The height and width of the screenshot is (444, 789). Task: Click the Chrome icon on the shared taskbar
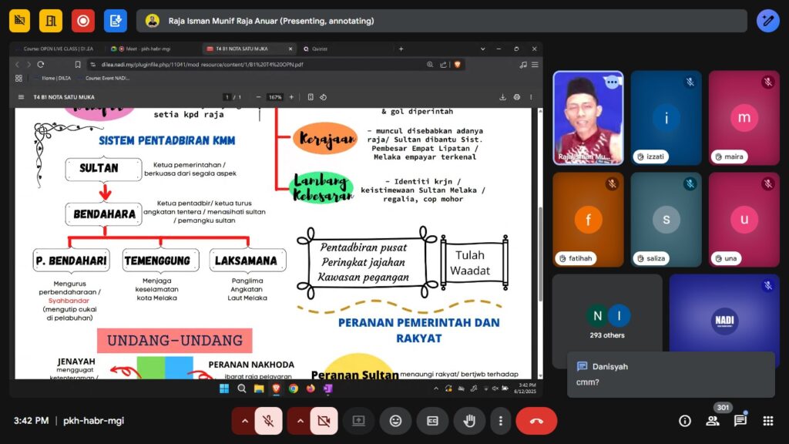click(x=294, y=388)
